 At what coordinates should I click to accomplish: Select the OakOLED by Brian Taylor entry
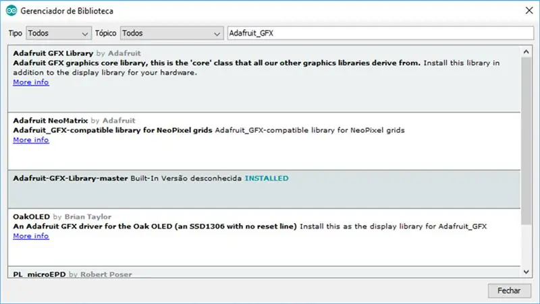click(264, 237)
